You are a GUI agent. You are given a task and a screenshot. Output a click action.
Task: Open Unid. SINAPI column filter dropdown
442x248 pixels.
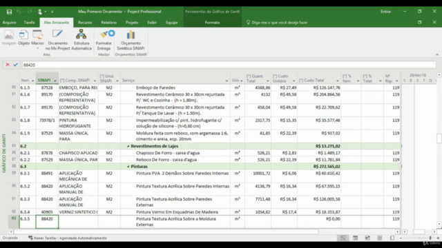[x=117, y=81]
